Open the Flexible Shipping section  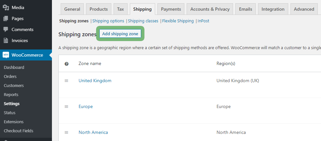(x=178, y=21)
